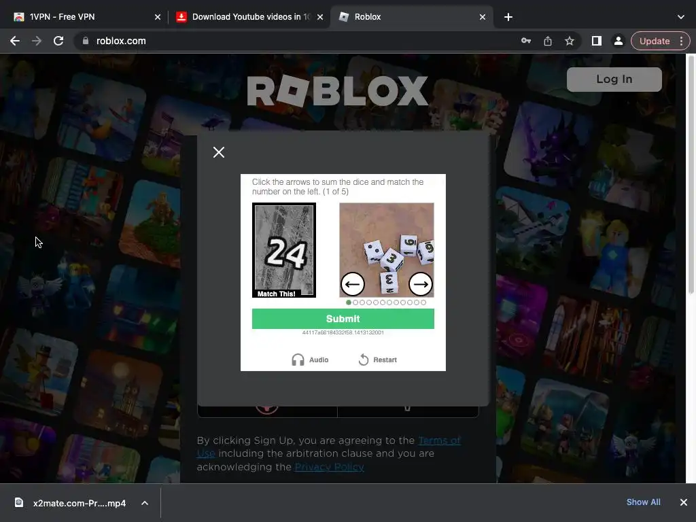Click the left arrow on dice image
Image resolution: width=696 pixels, height=522 pixels.
click(x=353, y=284)
